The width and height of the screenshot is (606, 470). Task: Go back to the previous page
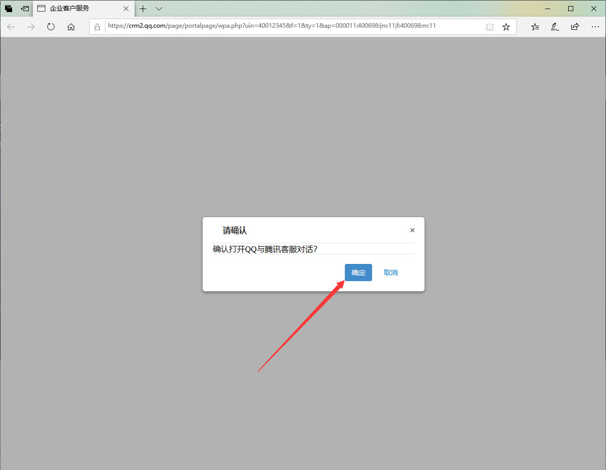pos(11,27)
